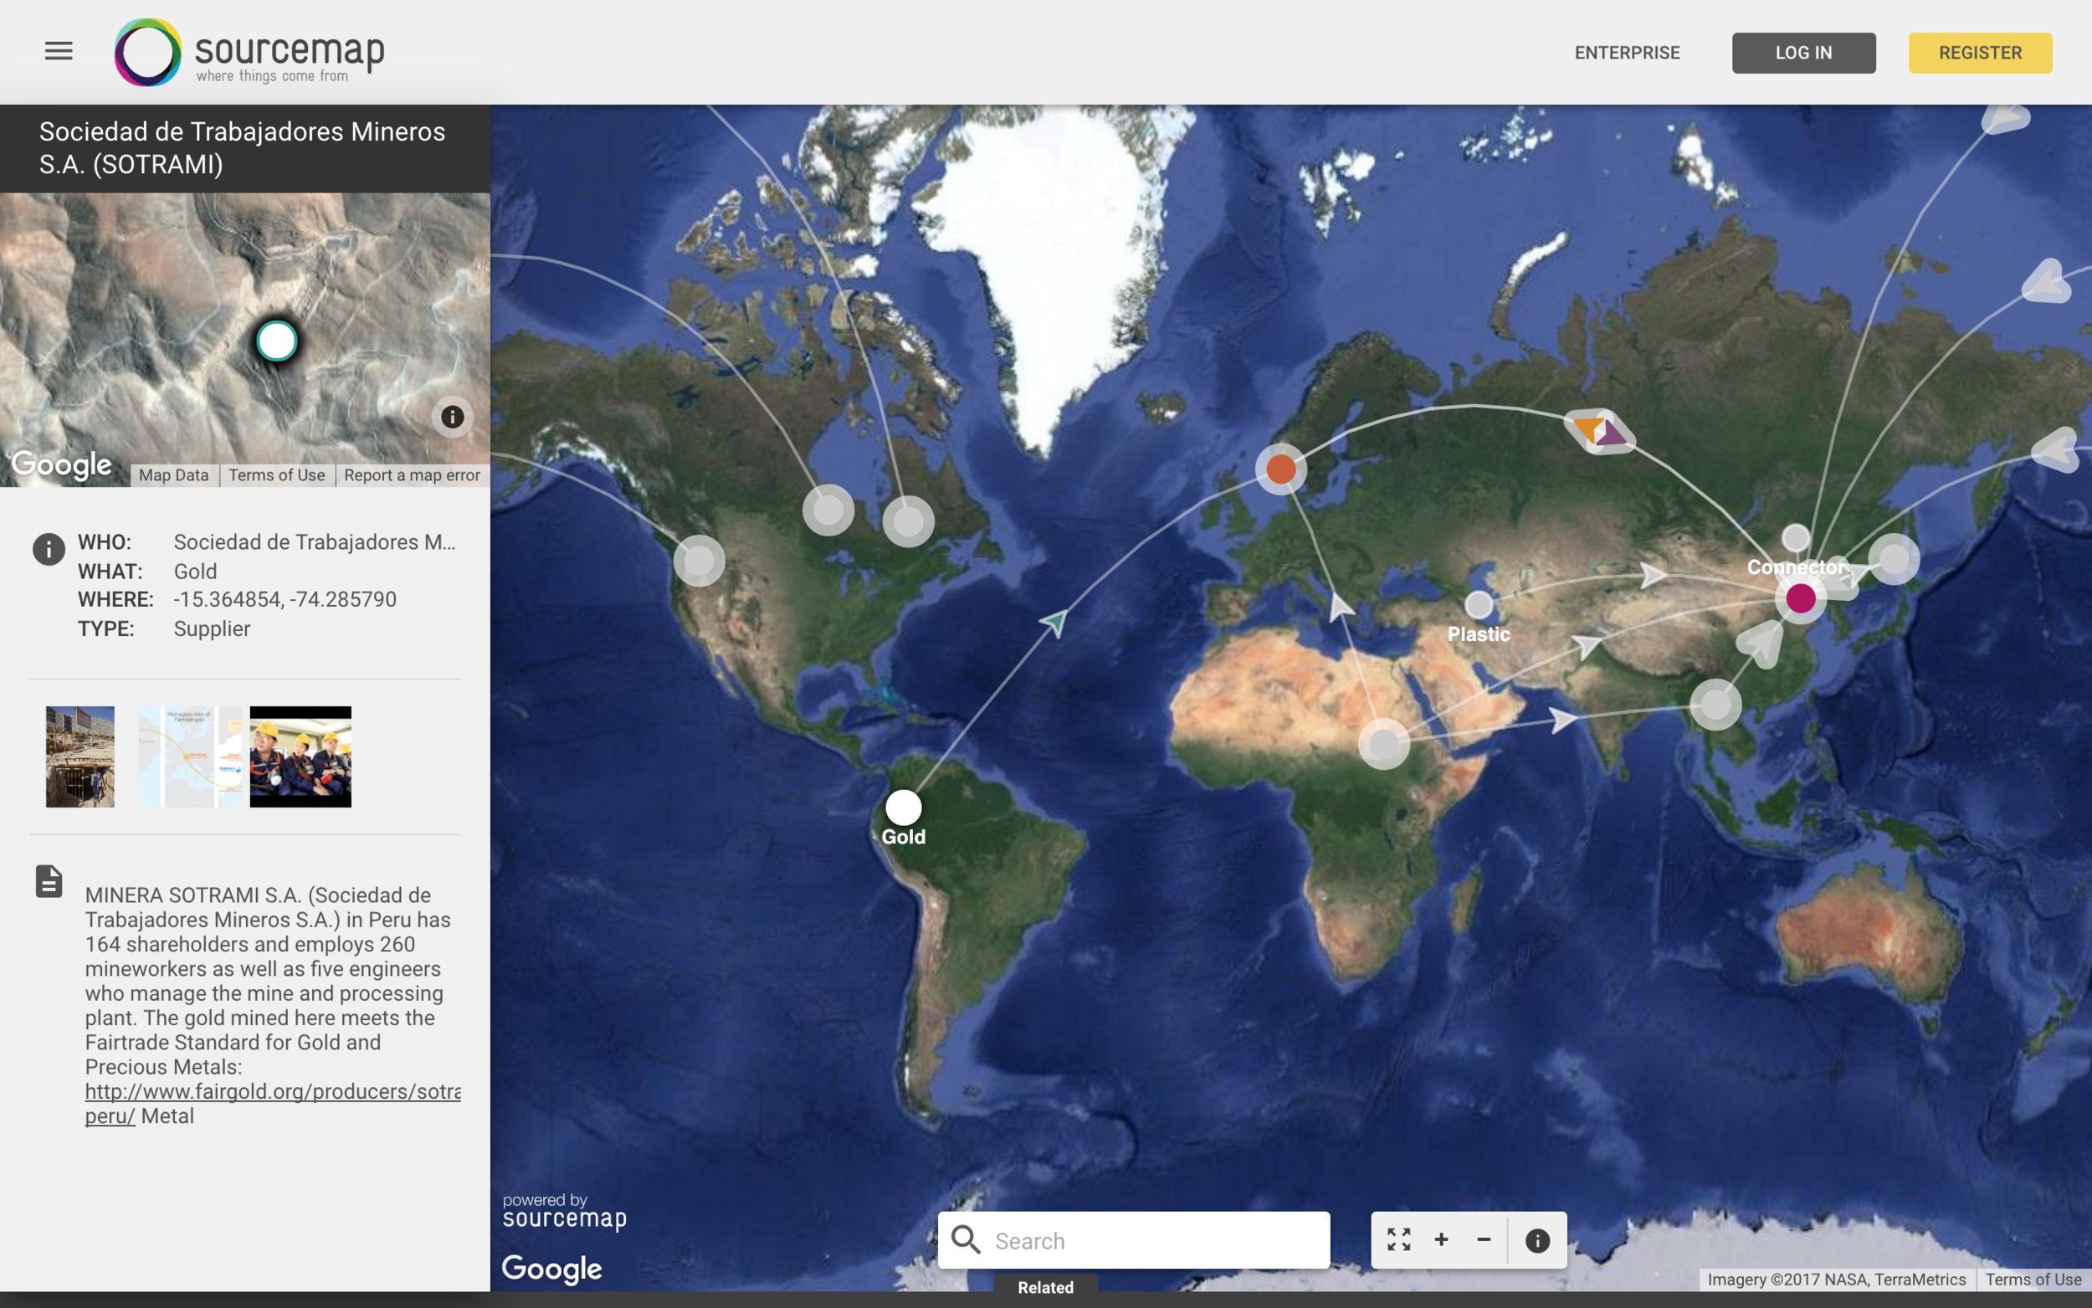Click the description document icon
This screenshot has height=1308, width=2092.
[x=49, y=880]
